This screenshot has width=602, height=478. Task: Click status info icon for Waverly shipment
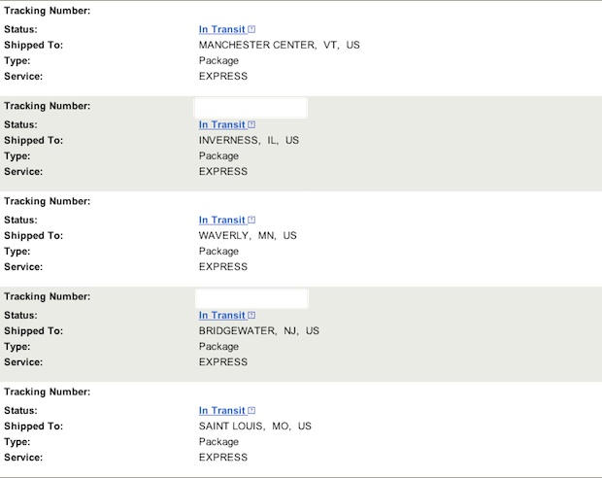point(251,220)
